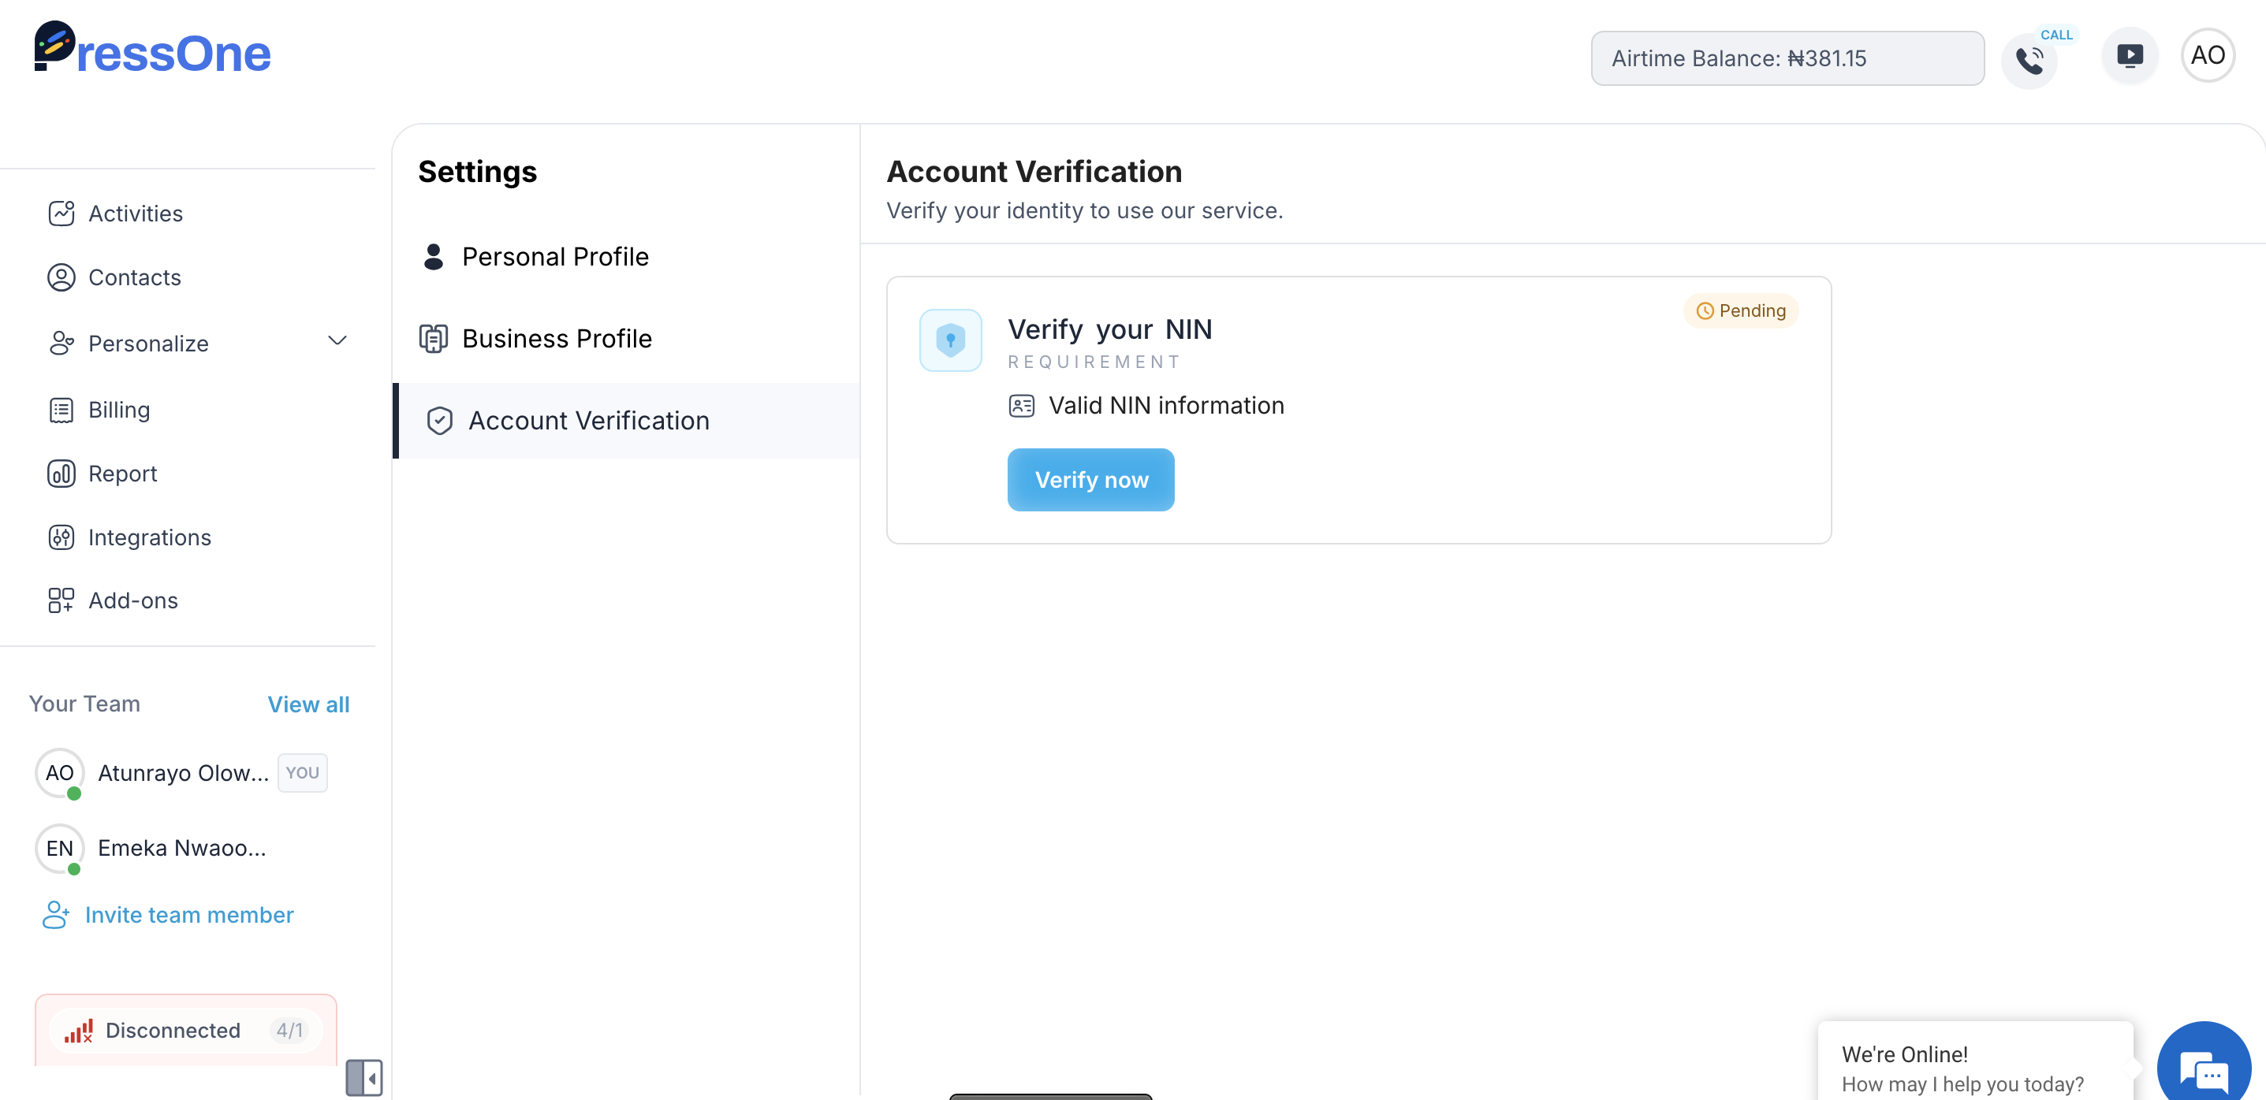The image size is (2266, 1100).
Task: Click the Verify now button
Action: 1090,480
